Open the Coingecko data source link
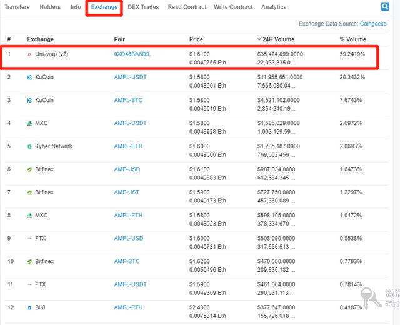This screenshot has width=400, height=325. click(373, 24)
